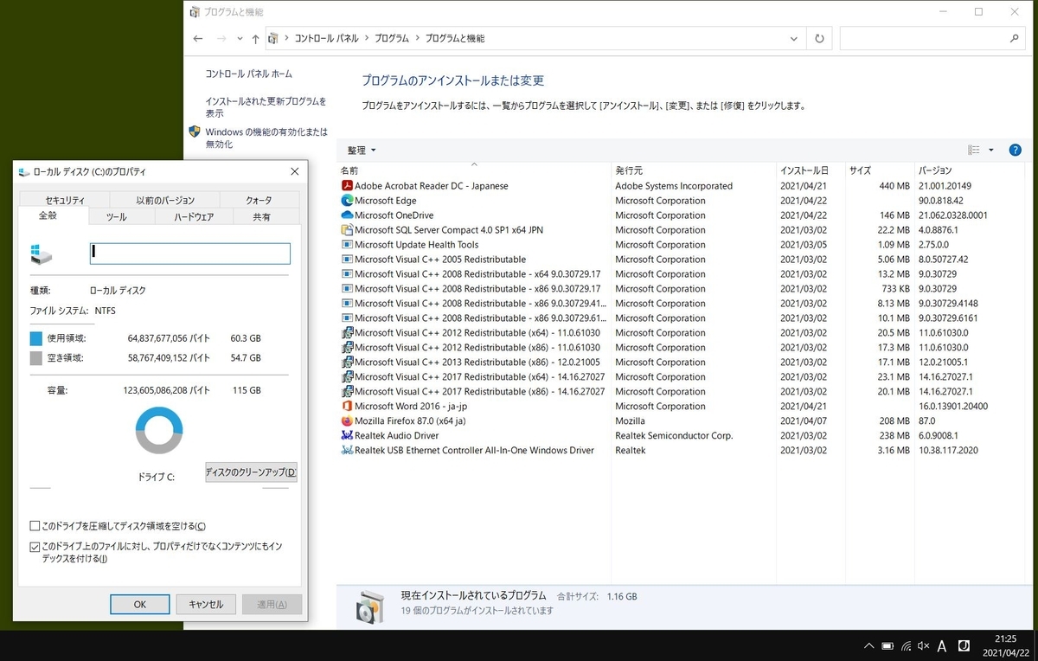1038x661 pixels.
Task: Click the ディスクのクリーンアップ button
Action: tap(251, 472)
